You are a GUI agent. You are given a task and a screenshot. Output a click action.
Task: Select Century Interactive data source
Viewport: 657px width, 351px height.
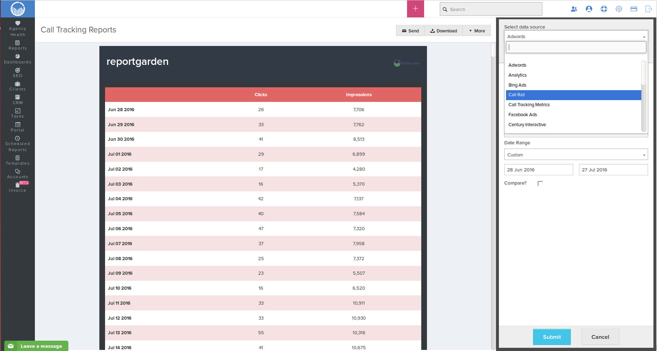tap(573, 125)
